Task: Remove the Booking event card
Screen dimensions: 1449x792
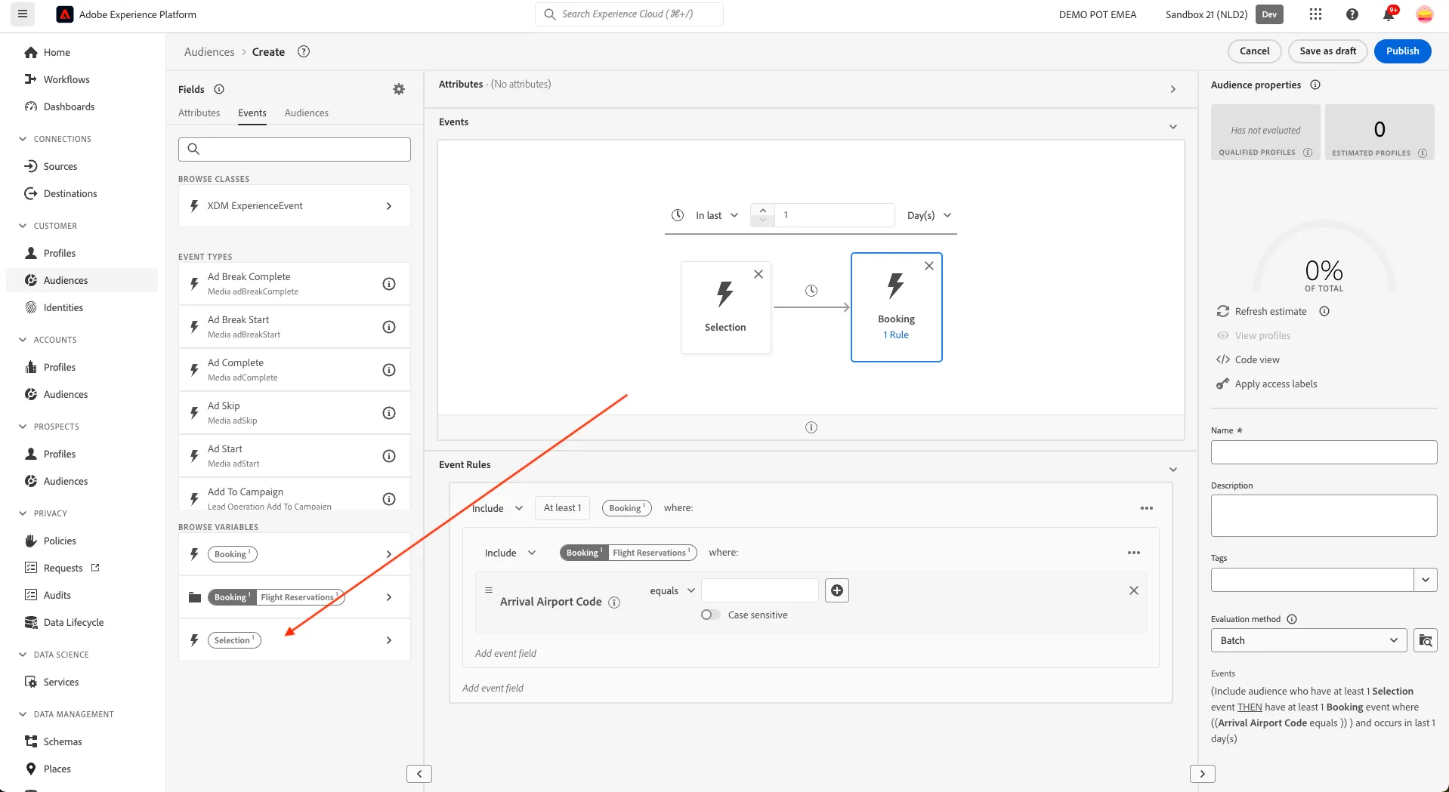Action: (929, 266)
